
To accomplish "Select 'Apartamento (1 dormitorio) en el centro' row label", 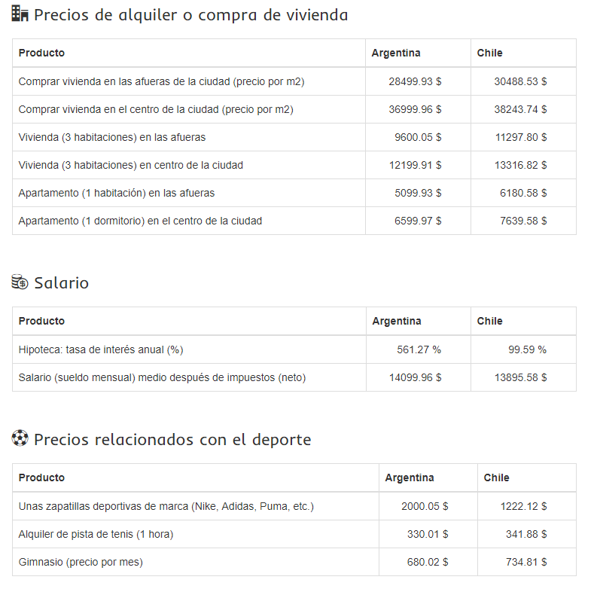I will point(140,221).
